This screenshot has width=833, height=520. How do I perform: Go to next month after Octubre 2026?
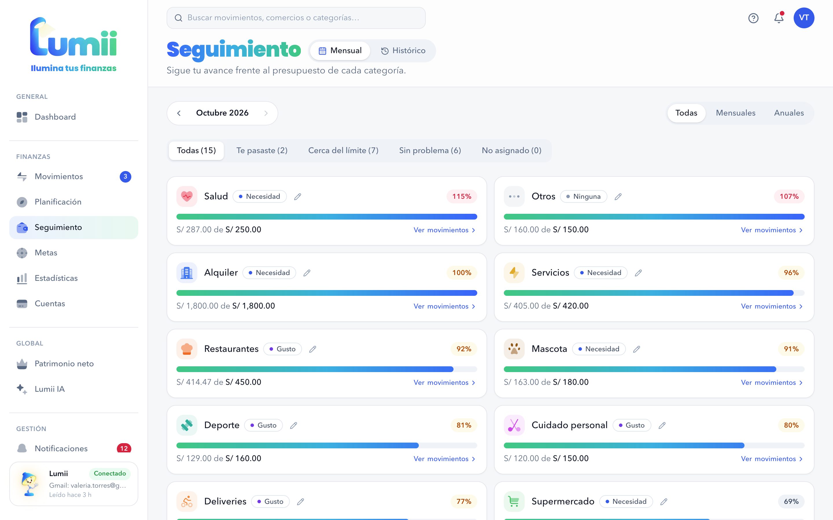(x=266, y=113)
